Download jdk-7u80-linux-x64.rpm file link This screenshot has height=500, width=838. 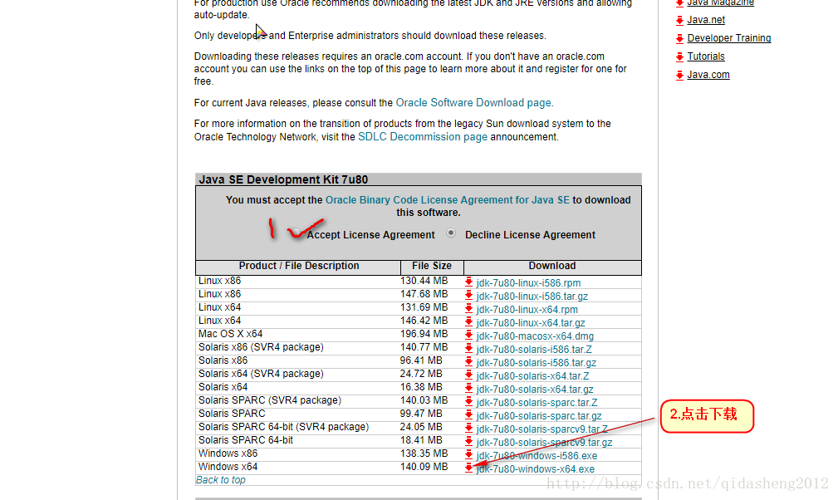click(x=527, y=309)
